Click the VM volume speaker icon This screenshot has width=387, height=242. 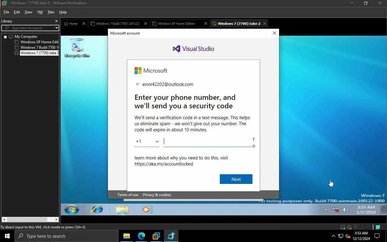click(345, 210)
